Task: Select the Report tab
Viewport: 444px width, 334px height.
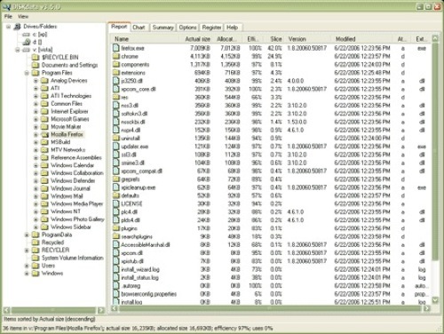Action: [119, 27]
